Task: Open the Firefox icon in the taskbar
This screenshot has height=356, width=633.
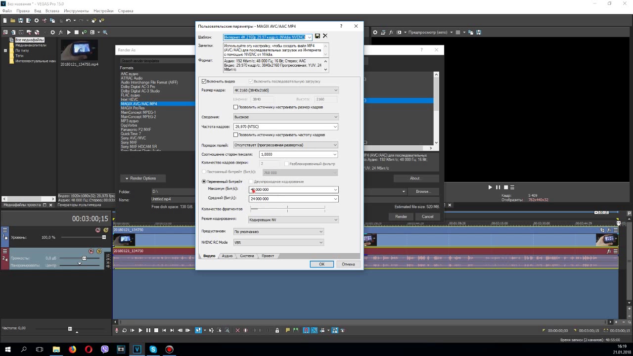Action: tap(73, 349)
